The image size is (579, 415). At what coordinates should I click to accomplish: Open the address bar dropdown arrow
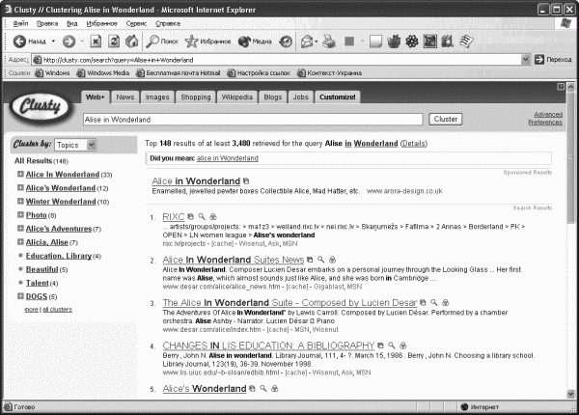click(526, 60)
